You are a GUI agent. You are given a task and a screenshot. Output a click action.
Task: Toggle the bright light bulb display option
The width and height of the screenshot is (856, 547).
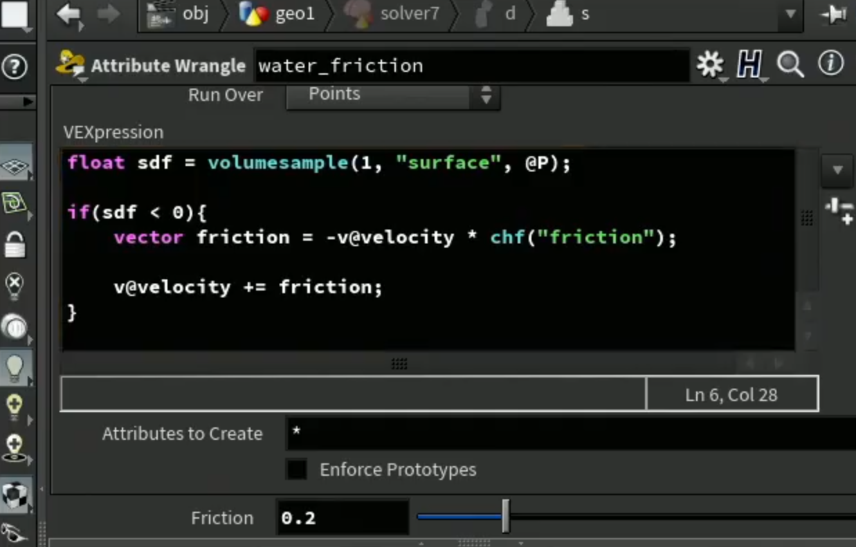[15, 367]
